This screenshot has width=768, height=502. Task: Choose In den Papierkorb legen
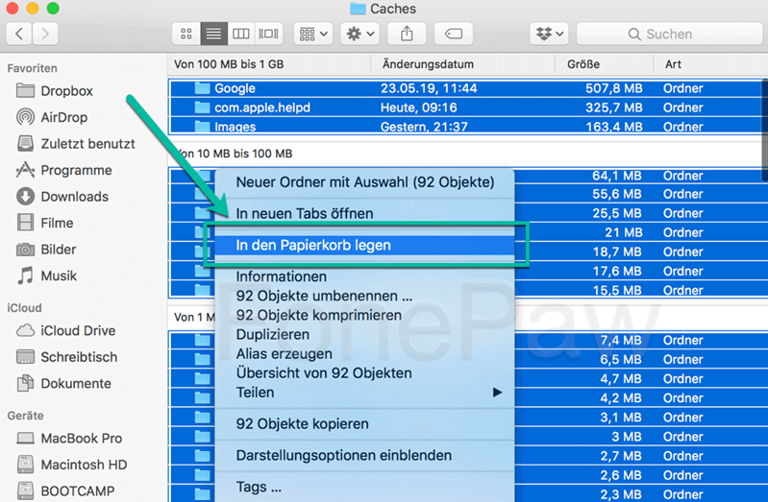(x=365, y=245)
